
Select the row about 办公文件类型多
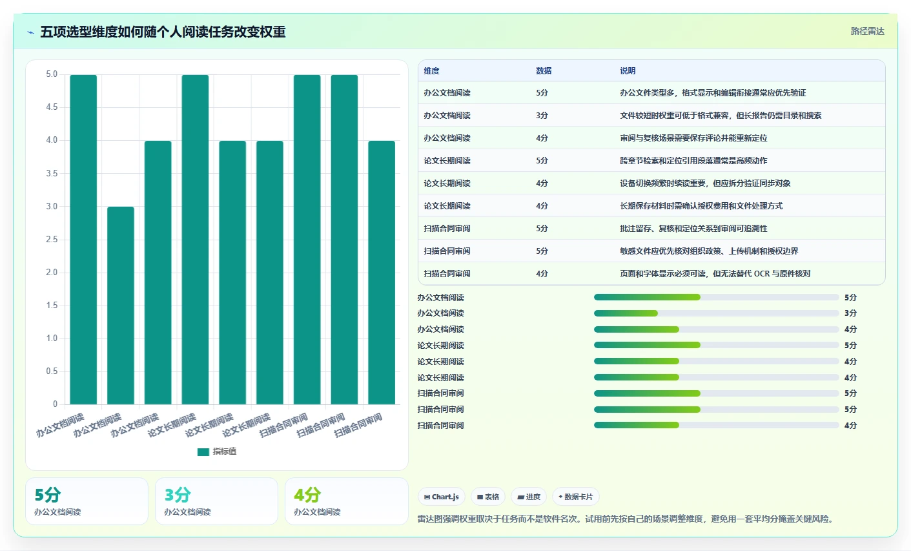[651, 93]
